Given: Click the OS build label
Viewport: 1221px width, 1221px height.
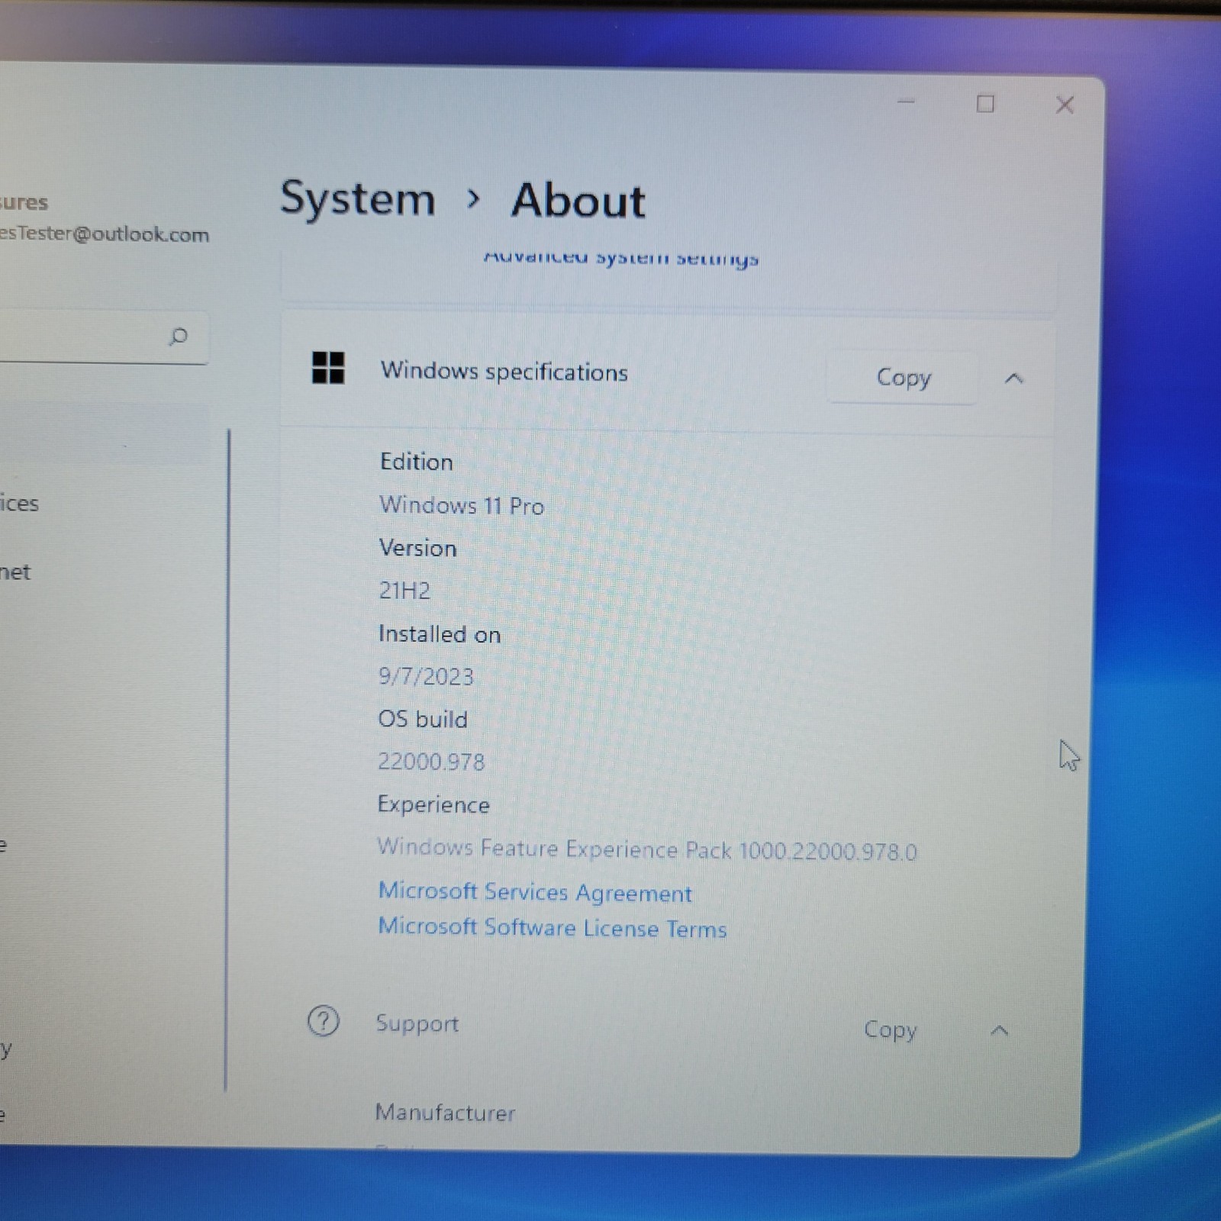Looking at the screenshot, I should [423, 719].
